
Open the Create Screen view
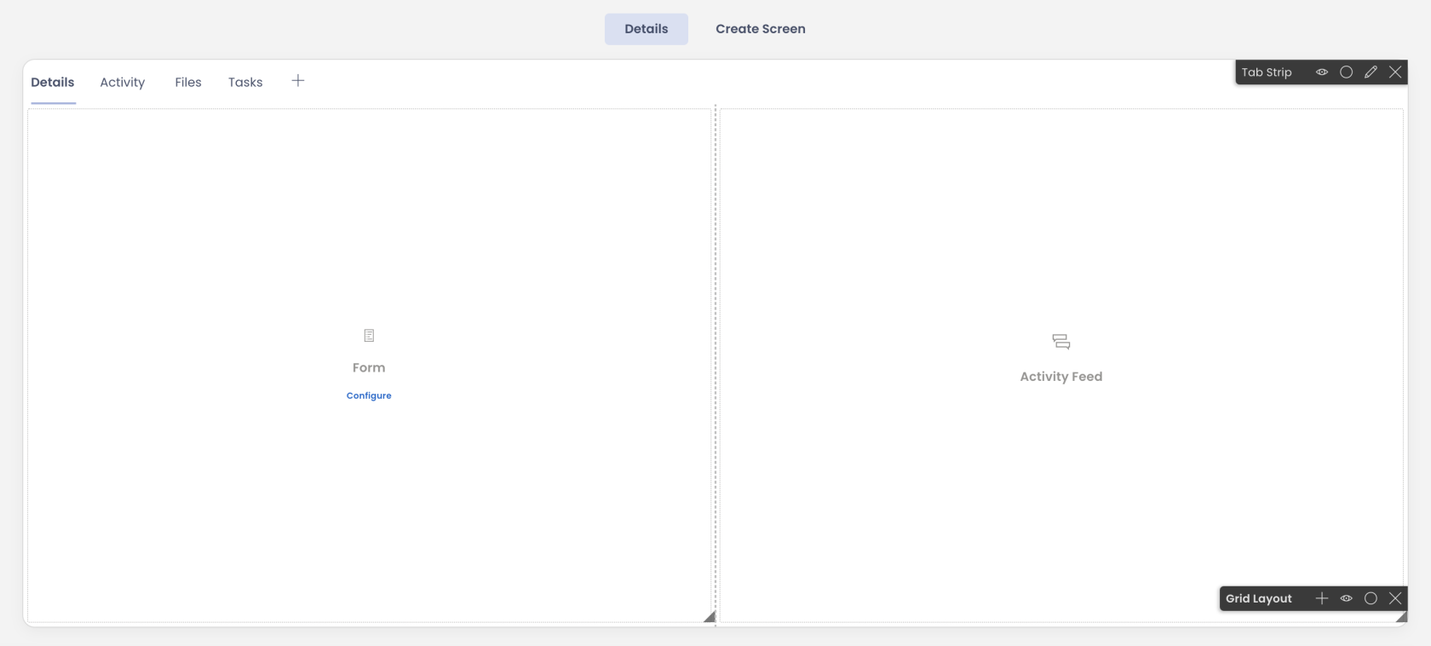click(x=761, y=29)
